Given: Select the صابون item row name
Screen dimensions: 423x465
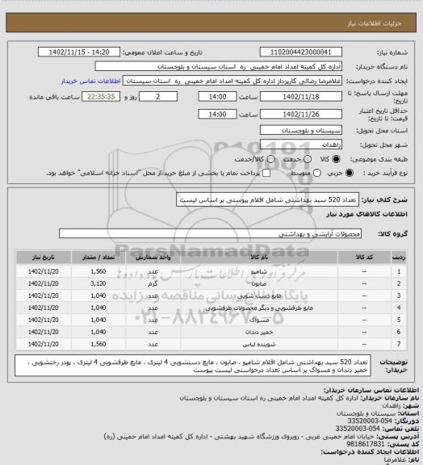Looking at the screenshot, I should pos(259,284).
